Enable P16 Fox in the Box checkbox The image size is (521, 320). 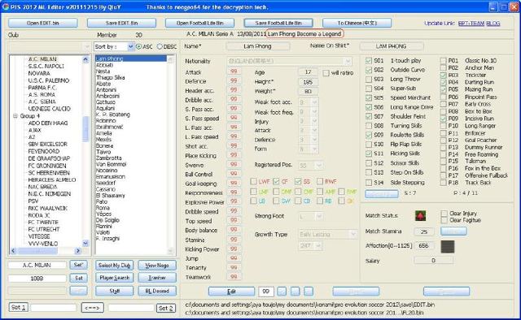[443, 168]
